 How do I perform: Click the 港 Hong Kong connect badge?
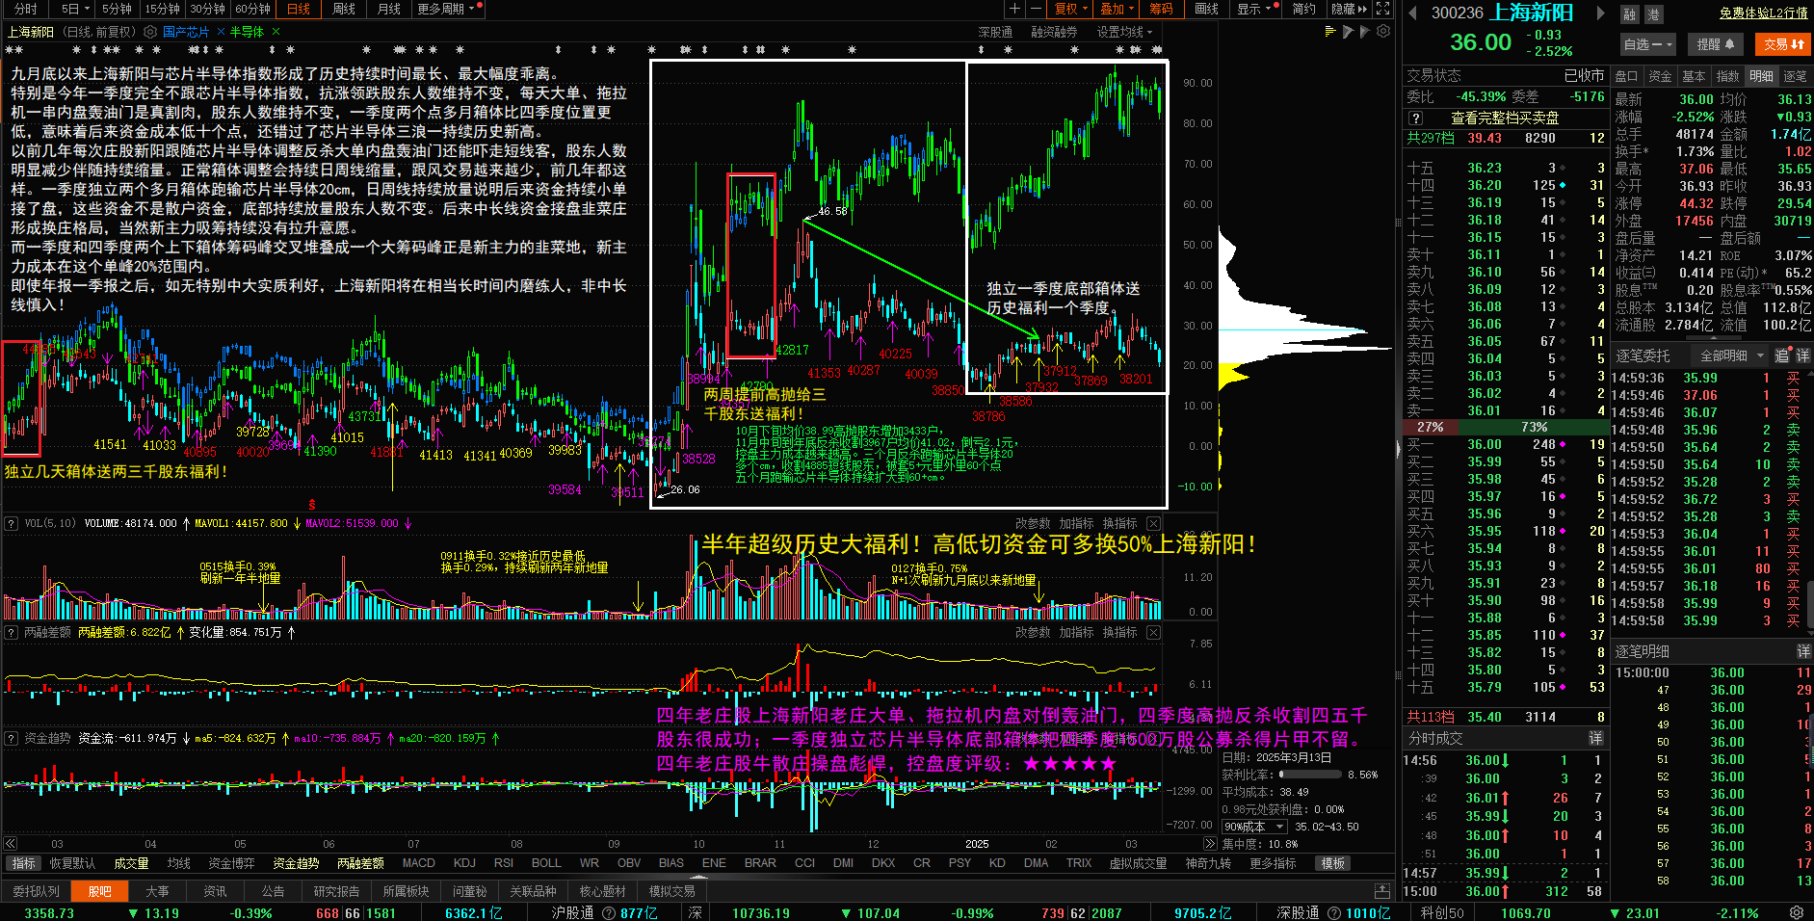tap(1653, 14)
